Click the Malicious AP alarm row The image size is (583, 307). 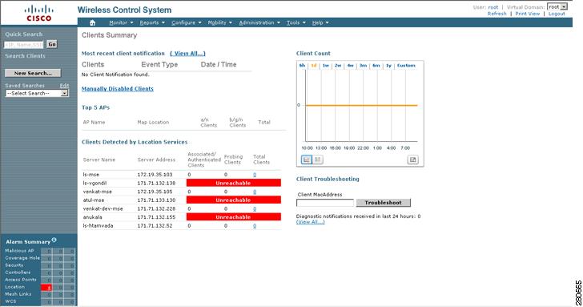tap(40, 251)
